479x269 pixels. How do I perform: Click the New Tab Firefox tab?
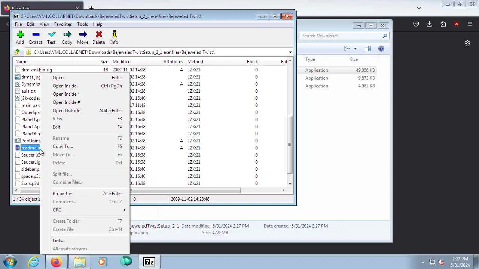pos(42,8)
